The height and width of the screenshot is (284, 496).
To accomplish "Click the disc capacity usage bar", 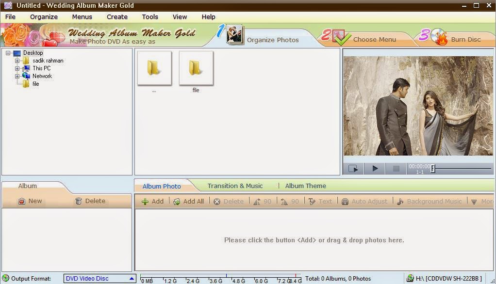I will click(x=221, y=279).
